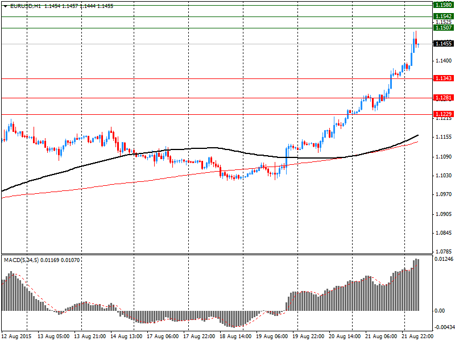
Task: Click the 13 Aug 05:00 time axis label
Action: (x=53, y=336)
